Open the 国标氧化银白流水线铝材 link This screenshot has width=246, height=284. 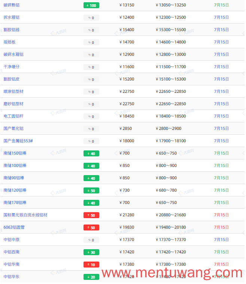[25, 215]
